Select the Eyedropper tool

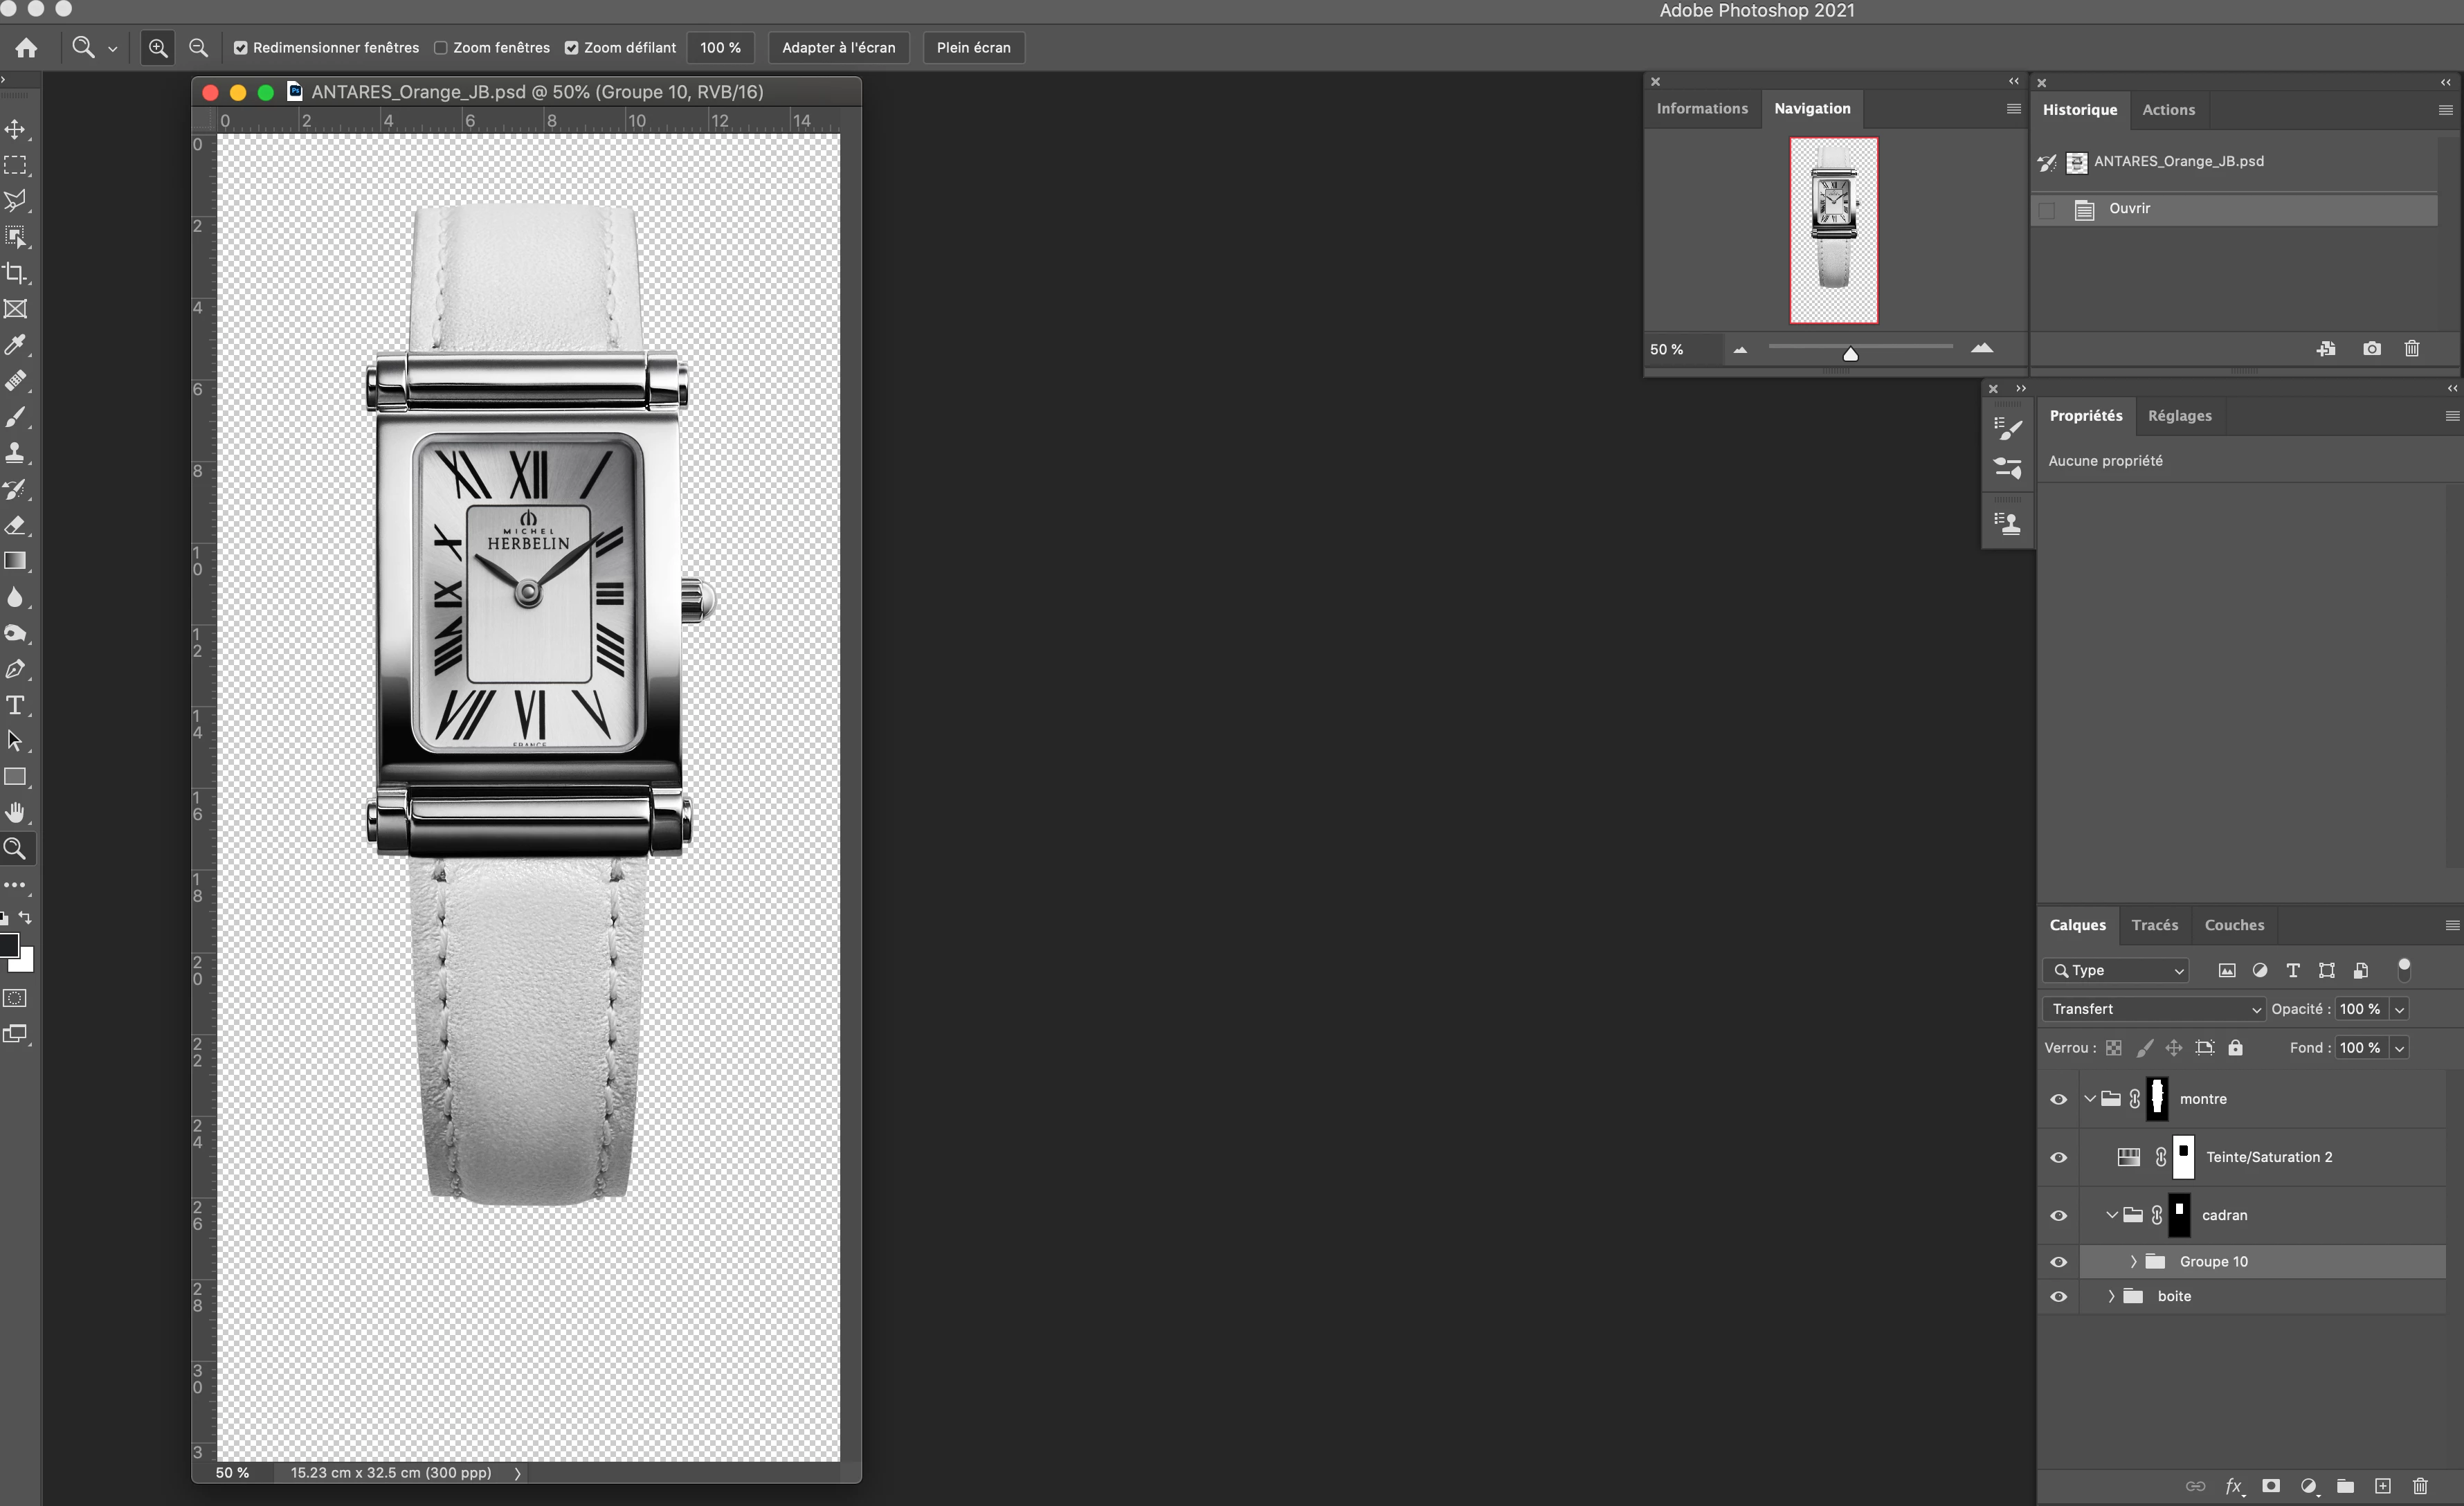(x=15, y=345)
